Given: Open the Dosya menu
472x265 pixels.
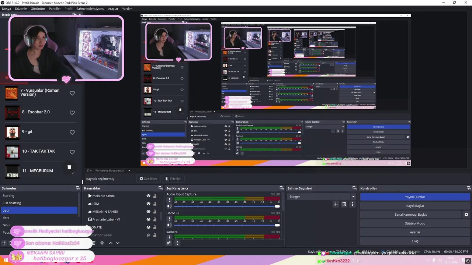Looking at the screenshot, I should (x=6, y=8).
